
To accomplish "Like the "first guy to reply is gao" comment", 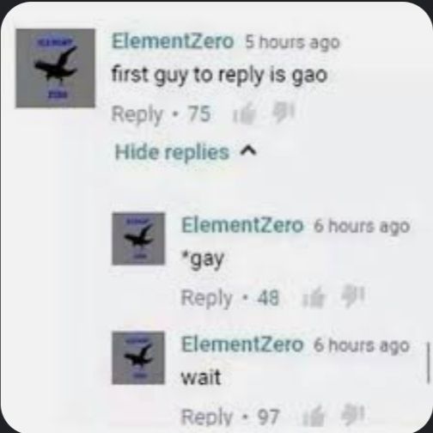I will coord(245,114).
